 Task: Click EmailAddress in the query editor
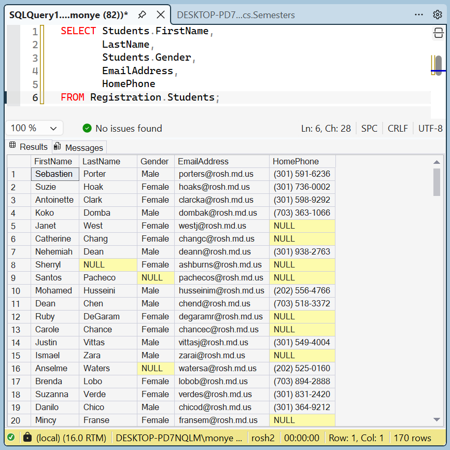(x=137, y=71)
